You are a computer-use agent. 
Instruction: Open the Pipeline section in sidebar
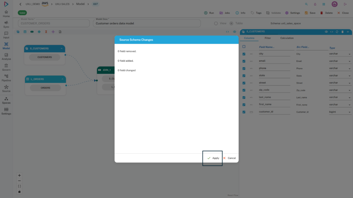point(6,78)
